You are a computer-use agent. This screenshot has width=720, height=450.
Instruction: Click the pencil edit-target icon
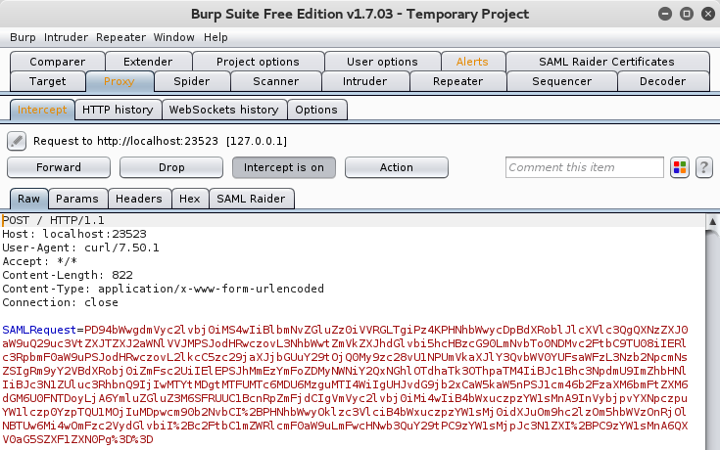tap(17, 141)
